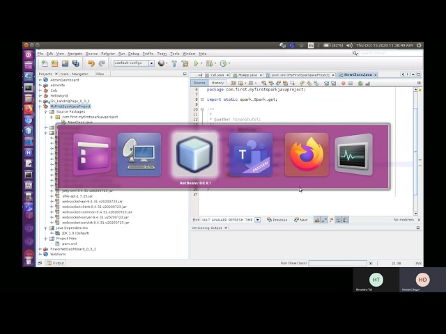Pick System Monitor in the app switcher
Viewport: 446px width, 334px height.
(x=353, y=154)
